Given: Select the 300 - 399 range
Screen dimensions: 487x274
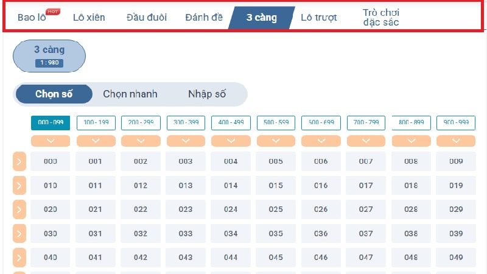Looking at the screenshot, I should pos(186,123).
